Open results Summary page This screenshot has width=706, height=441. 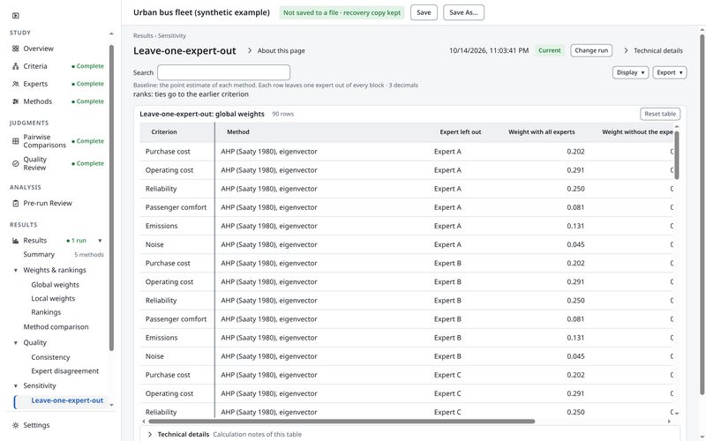tap(39, 254)
